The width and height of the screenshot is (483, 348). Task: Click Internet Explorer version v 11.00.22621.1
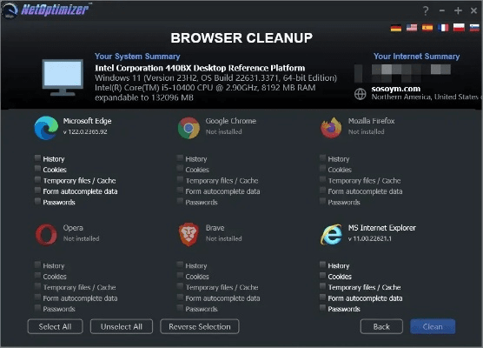click(x=370, y=238)
